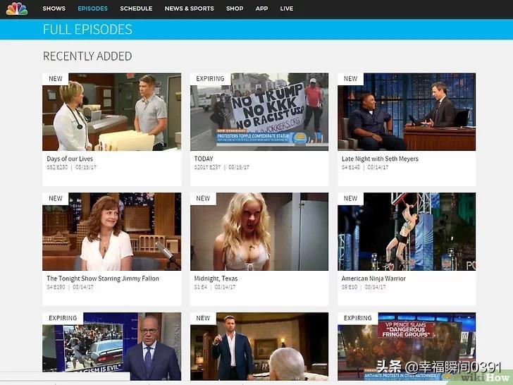The height and width of the screenshot is (385, 513).
Task: Open the SHOP link in navigation
Action: 235,8
